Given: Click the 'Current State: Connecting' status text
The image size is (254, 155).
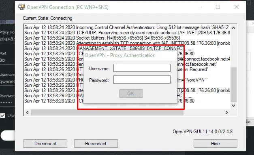Looking at the screenshot, I should pos(47,18).
